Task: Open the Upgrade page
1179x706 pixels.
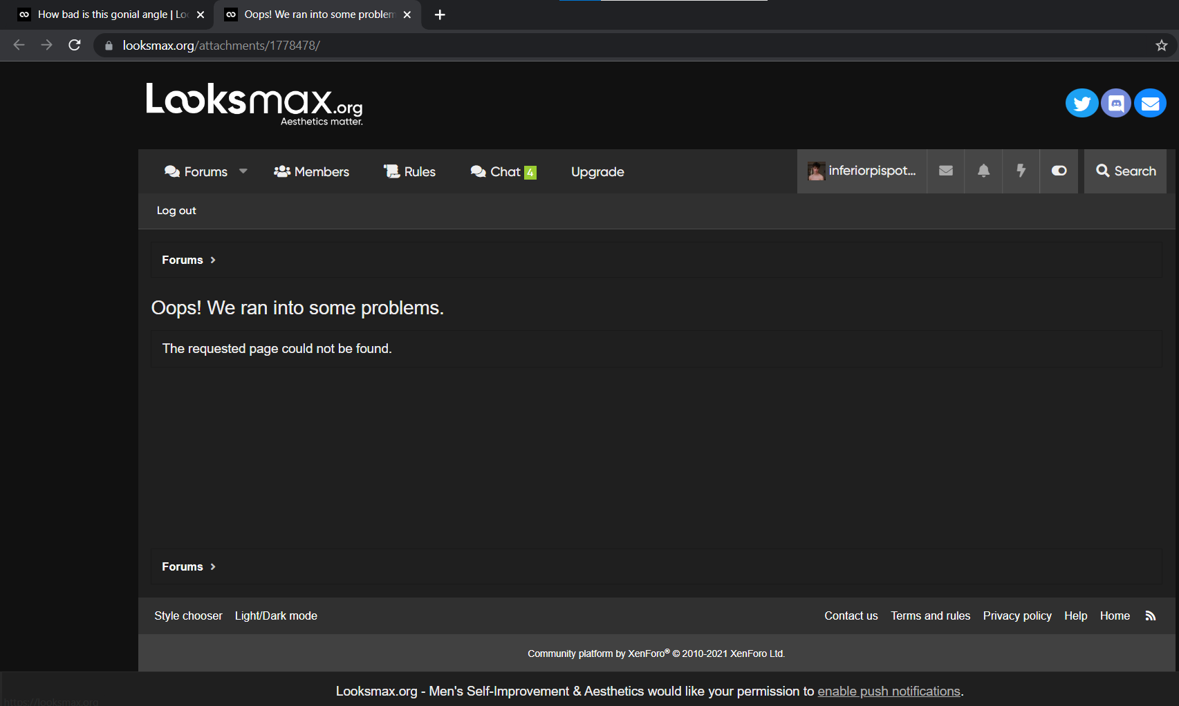Action: point(597,171)
